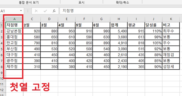Click cell with total 4,910
Viewport: 182px width, 96px height.
pyautogui.click(x=119, y=43)
